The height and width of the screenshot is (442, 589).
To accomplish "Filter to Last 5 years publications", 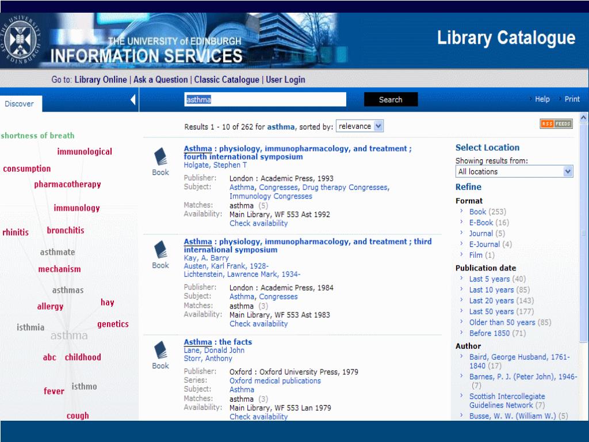I will (498, 279).
